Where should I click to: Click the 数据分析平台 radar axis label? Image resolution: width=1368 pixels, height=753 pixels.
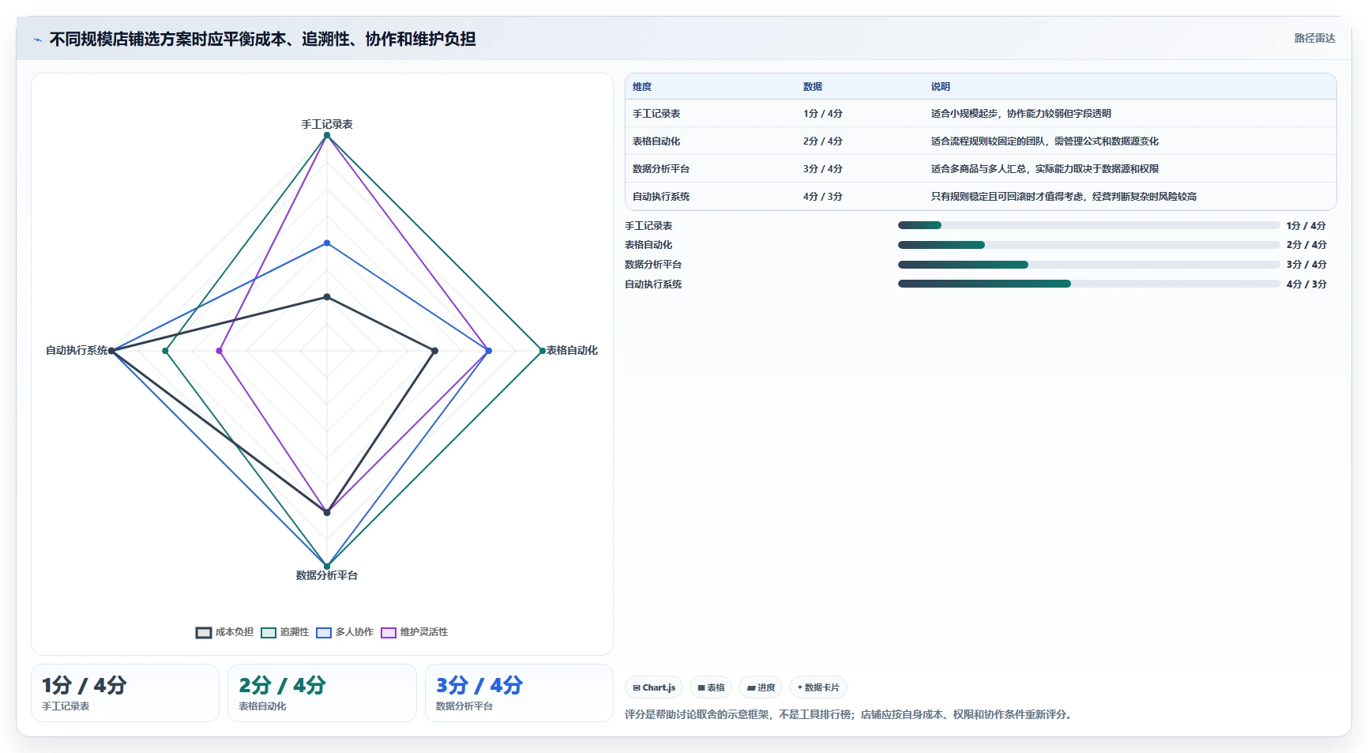click(x=327, y=575)
